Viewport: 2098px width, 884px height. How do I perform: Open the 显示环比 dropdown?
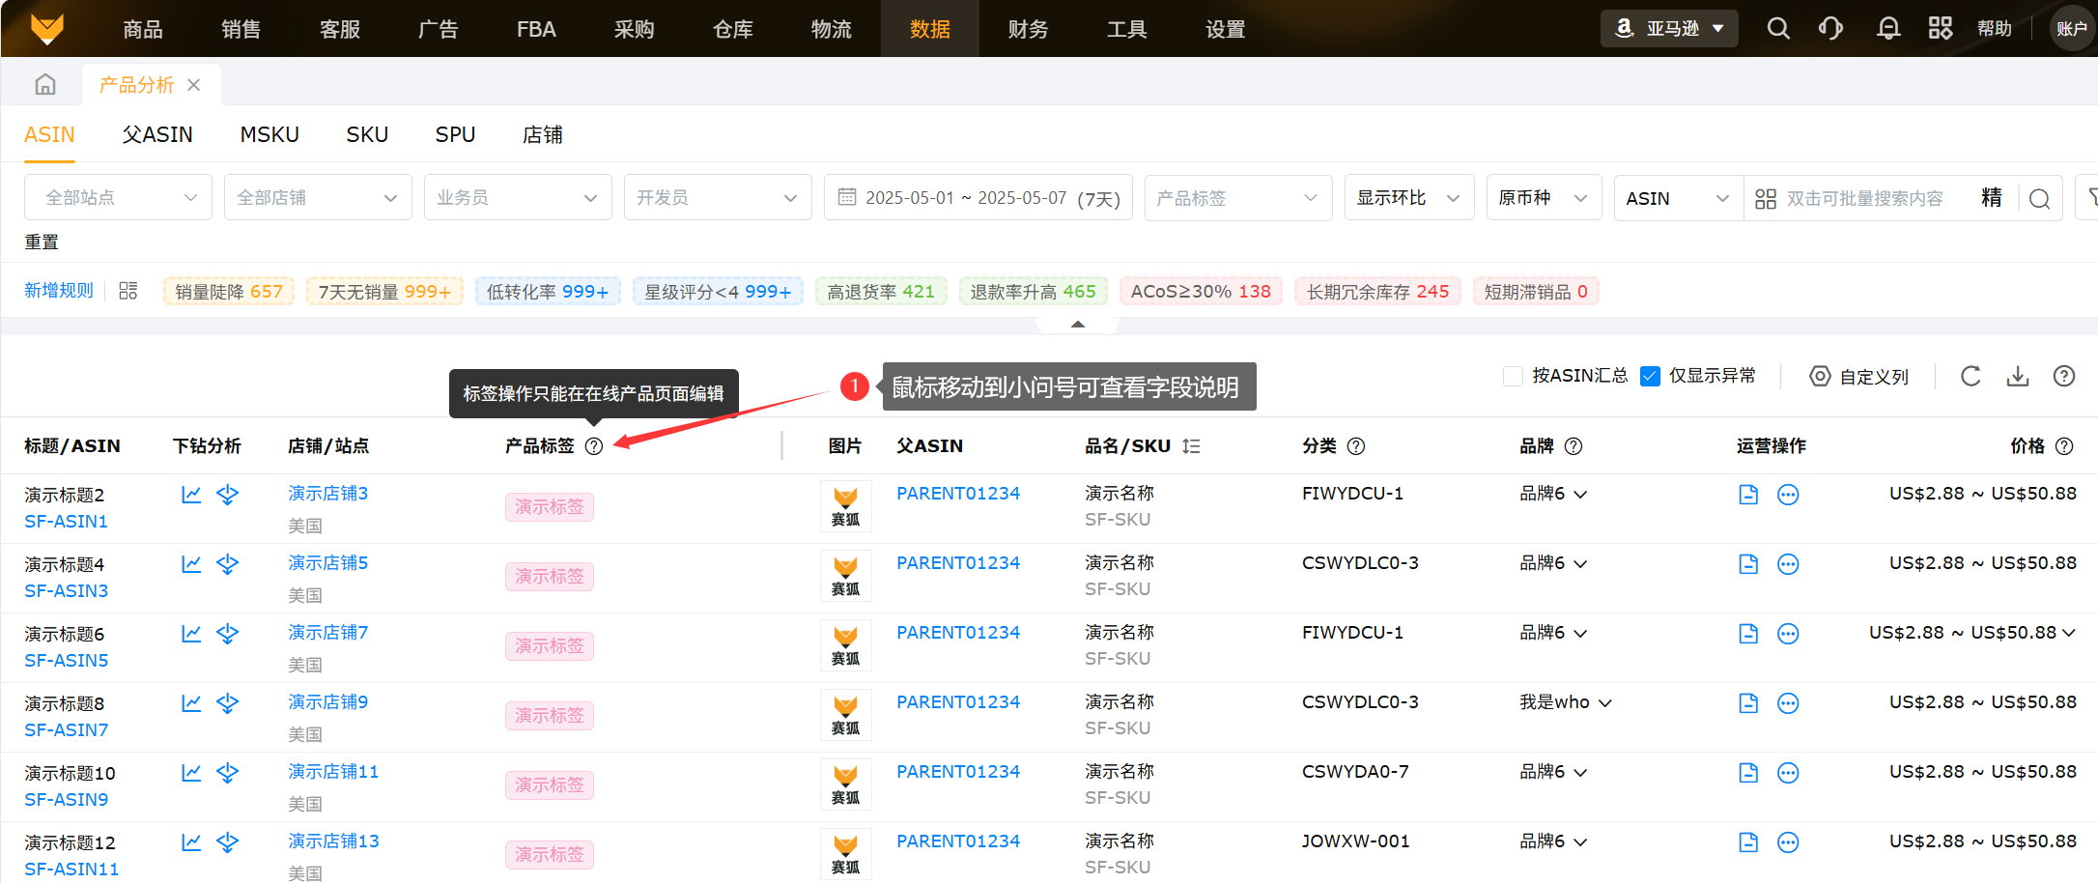click(x=1408, y=198)
